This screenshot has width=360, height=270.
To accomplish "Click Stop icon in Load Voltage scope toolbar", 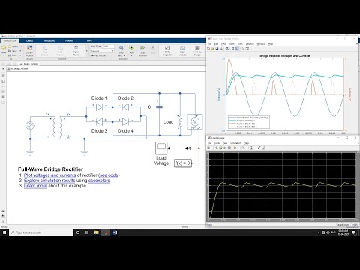I will click(x=229, y=148).
